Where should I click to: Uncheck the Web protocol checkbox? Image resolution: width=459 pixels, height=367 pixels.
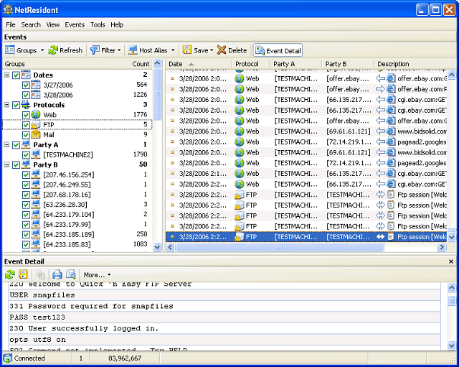pyautogui.click(x=26, y=115)
